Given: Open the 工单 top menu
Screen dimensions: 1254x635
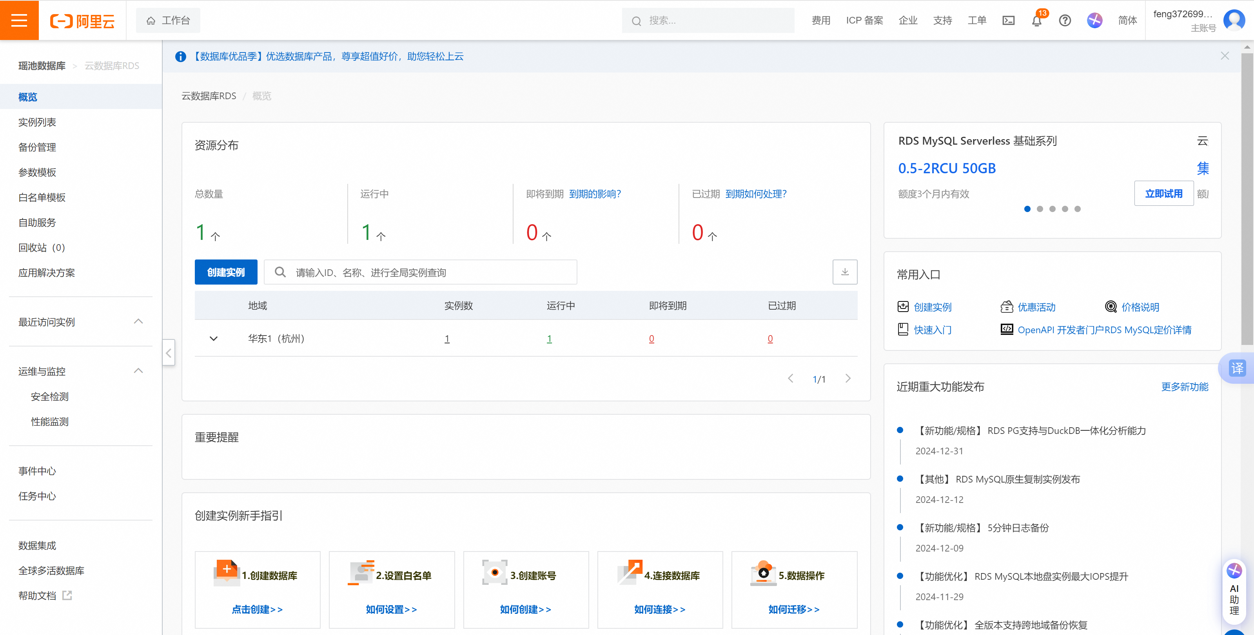Looking at the screenshot, I should click(x=976, y=20).
